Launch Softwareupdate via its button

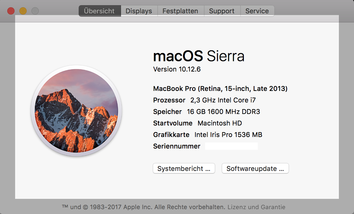click(255, 169)
